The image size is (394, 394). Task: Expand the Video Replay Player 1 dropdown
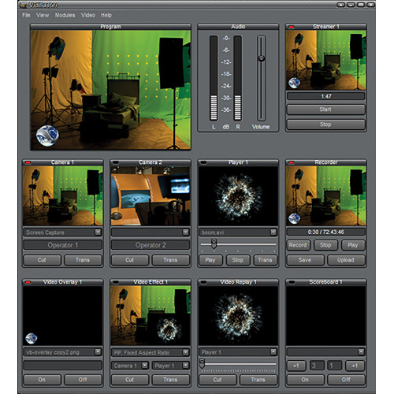coord(273,352)
